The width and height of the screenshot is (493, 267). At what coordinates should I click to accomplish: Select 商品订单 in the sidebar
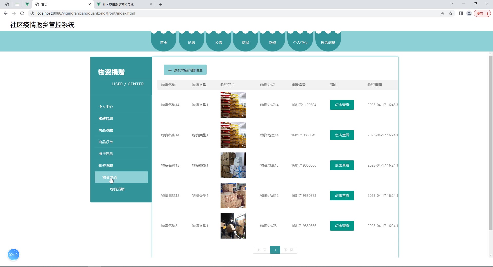coord(121,142)
